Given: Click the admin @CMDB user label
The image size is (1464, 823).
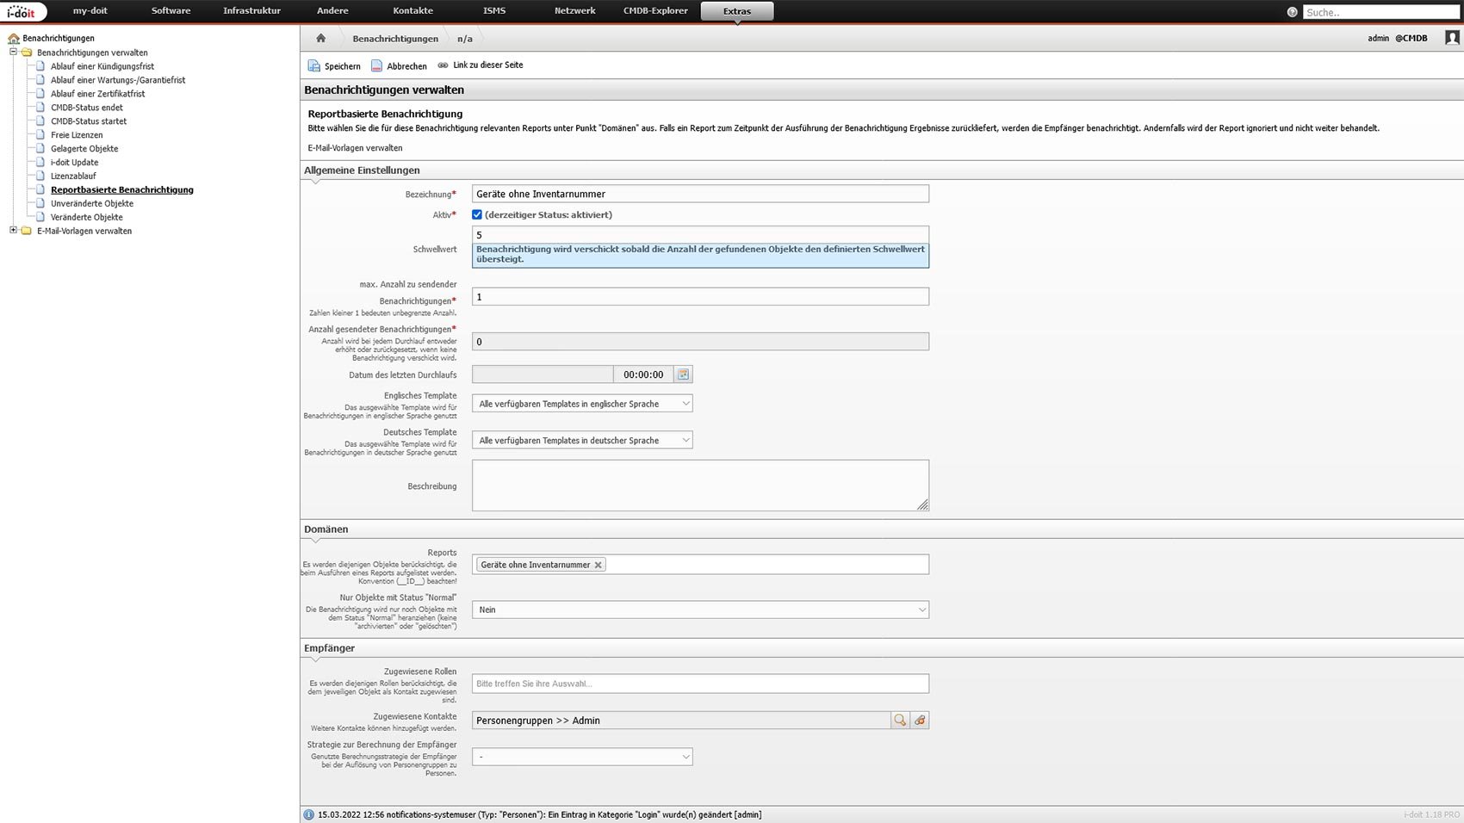Looking at the screenshot, I should pyautogui.click(x=1397, y=38).
